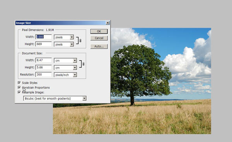Screen dimensions: 232x142
Task: Close the Image Size dialog
Action: [107, 23]
